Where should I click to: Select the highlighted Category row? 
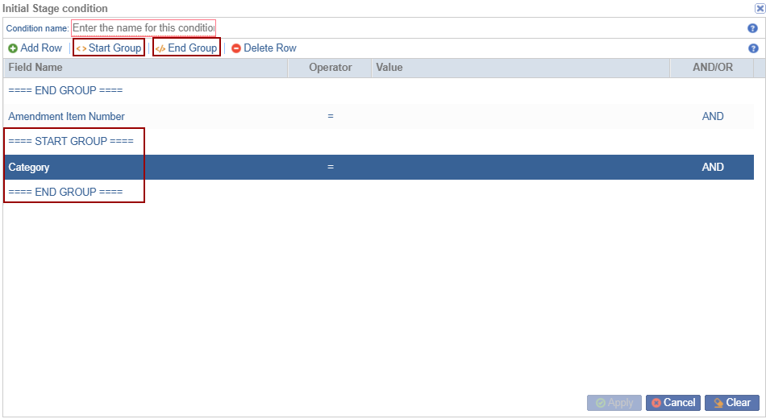coord(29,168)
